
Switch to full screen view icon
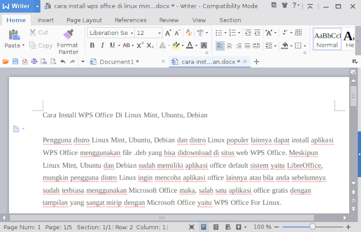pos(192,227)
